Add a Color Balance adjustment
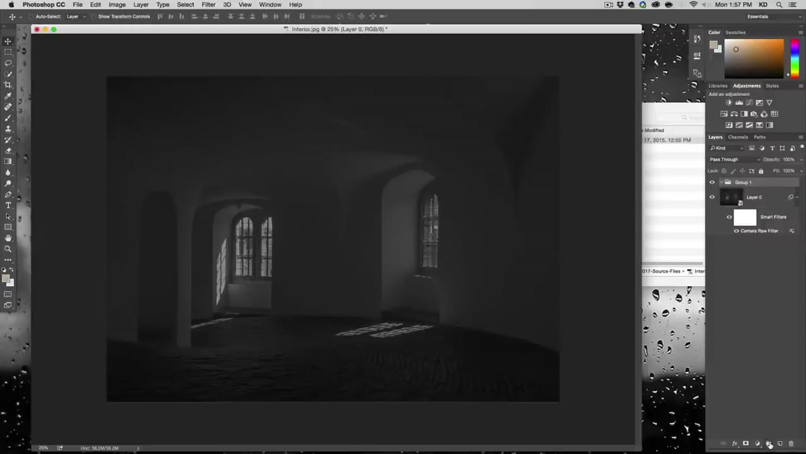Image resolution: width=806 pixels, height=454 pixels. (734, 114)
